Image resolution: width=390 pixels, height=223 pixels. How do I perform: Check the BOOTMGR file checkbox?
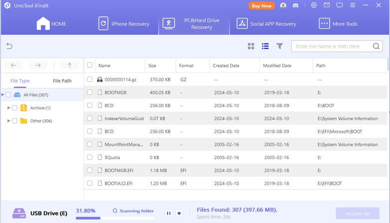[90, 92]
